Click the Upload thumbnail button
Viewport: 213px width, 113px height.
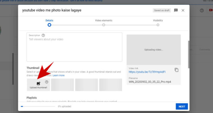pos(38,85)
